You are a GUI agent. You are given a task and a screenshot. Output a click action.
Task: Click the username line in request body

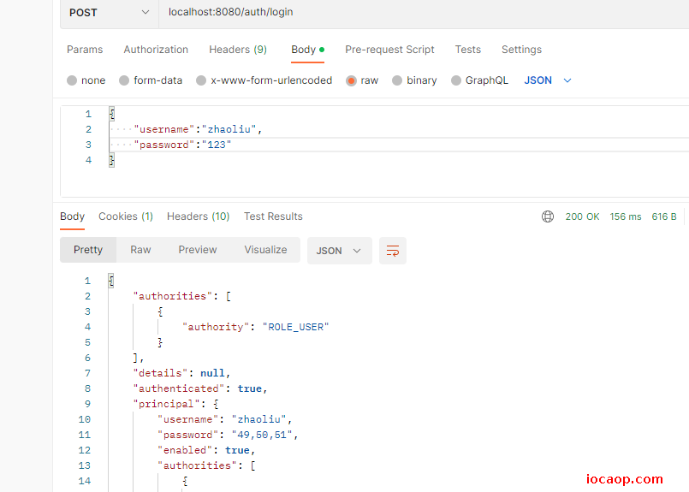[x=198, y=129]
